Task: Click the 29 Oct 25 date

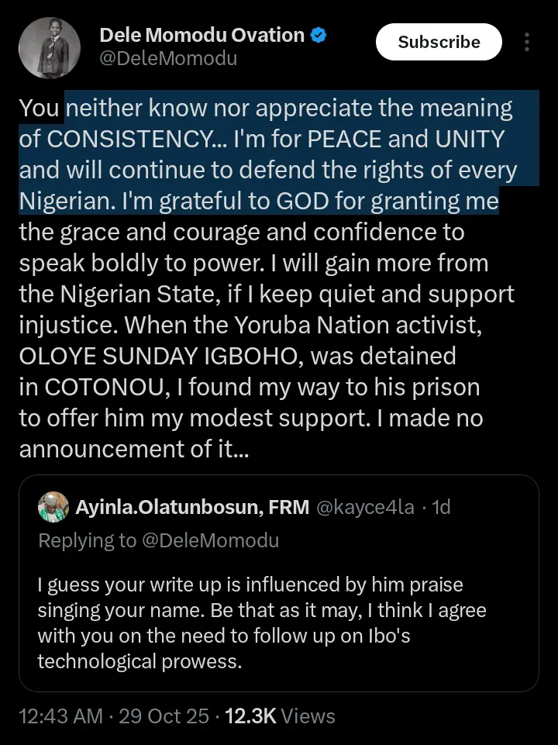Action: click(164, 716)
